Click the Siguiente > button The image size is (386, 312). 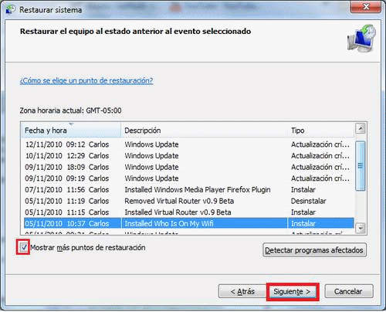tap(292, 291)
